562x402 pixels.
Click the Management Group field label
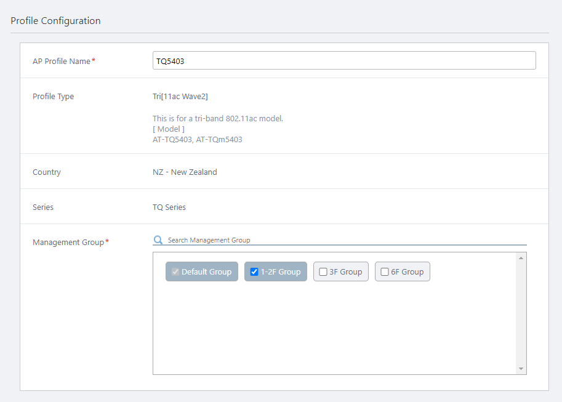68,243
